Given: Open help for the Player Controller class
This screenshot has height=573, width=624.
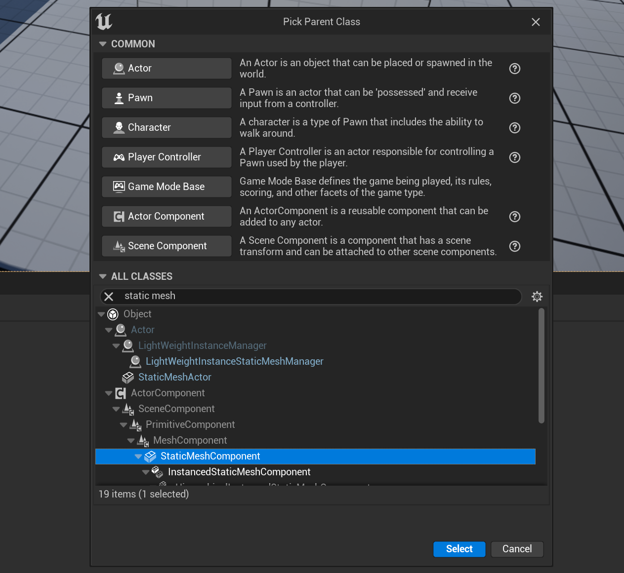Looking at the screenshot, I should tap(515, 157).
